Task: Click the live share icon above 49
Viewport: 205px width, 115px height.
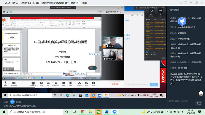Action: 151,10
